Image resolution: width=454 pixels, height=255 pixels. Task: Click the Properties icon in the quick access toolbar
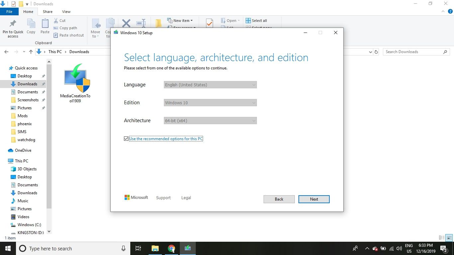click(13, 4)
